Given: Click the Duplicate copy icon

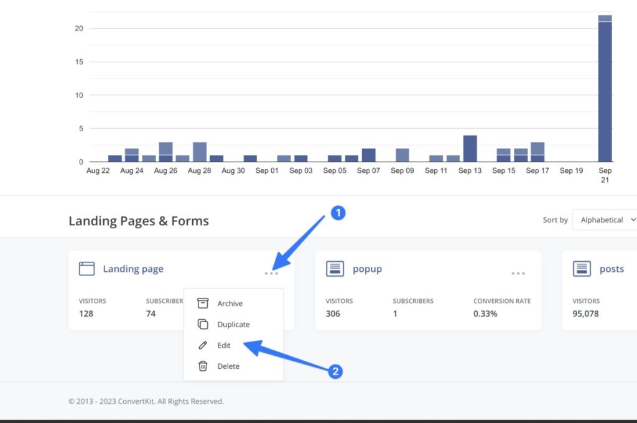Looking at the screenshot, I should point(203,324).
